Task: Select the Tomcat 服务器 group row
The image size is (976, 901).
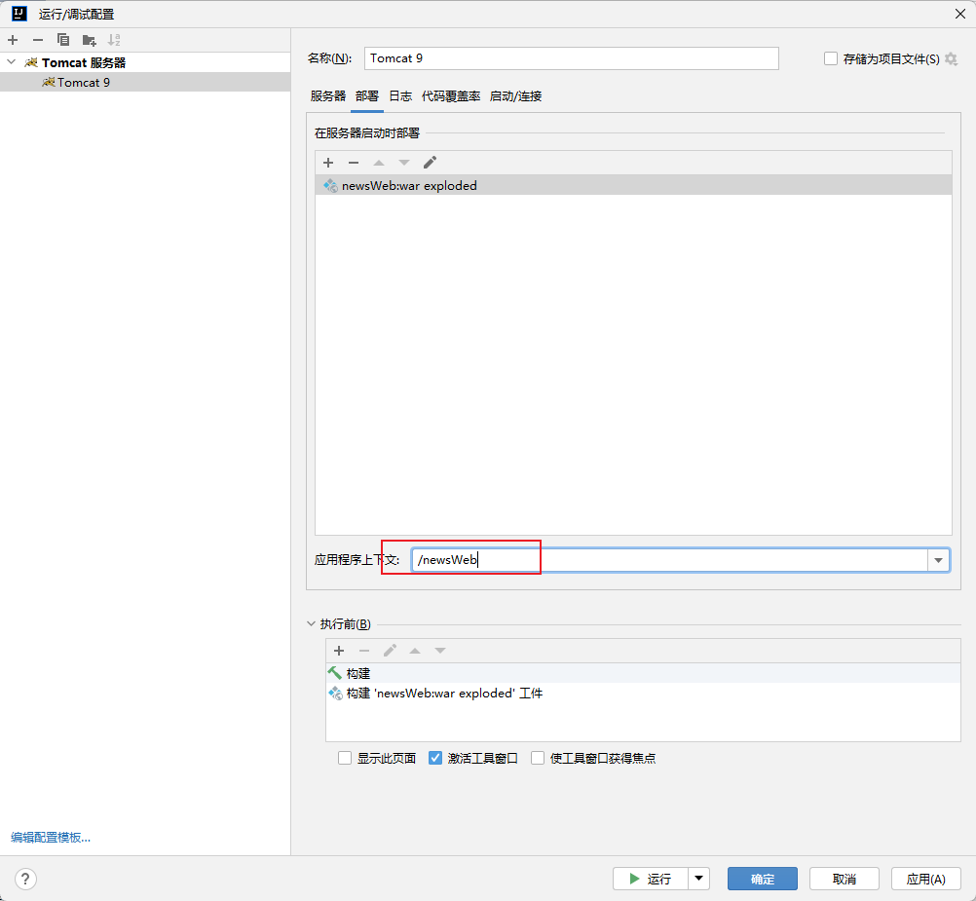Action: (x=145, y=62)
